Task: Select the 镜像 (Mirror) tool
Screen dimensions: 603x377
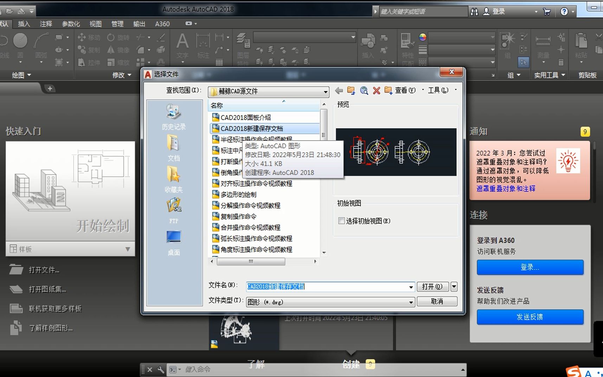Action: (x=117, y=50)
